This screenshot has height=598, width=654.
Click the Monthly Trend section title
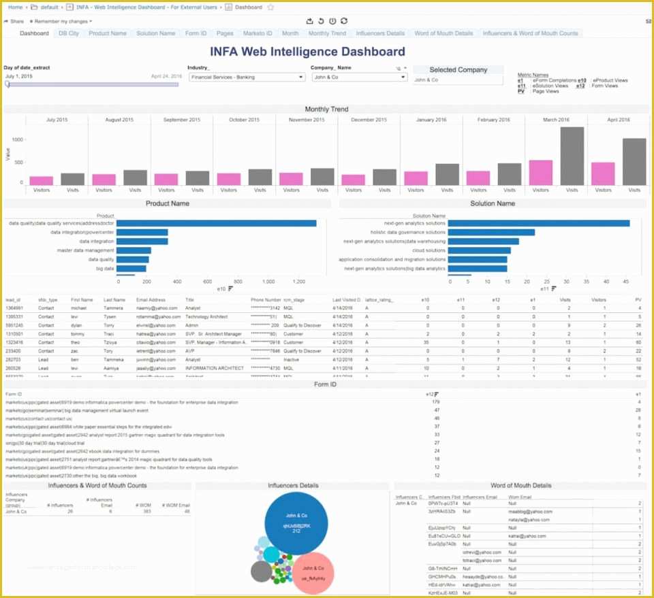click(x=326, y=109)
